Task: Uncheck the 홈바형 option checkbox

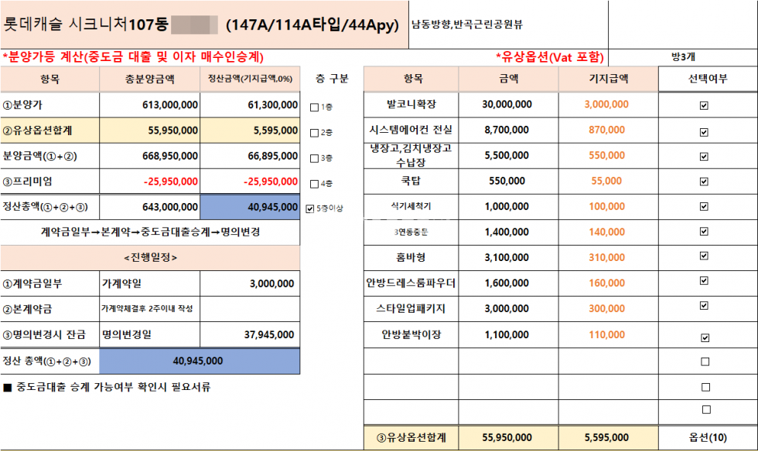Action: pyautogui.click(x=704, y=256)
